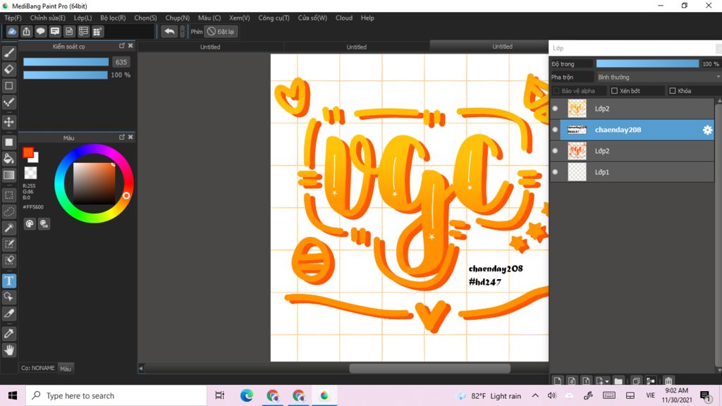
Task: Select the Eyedropper tool
Action: click(9, 333)
